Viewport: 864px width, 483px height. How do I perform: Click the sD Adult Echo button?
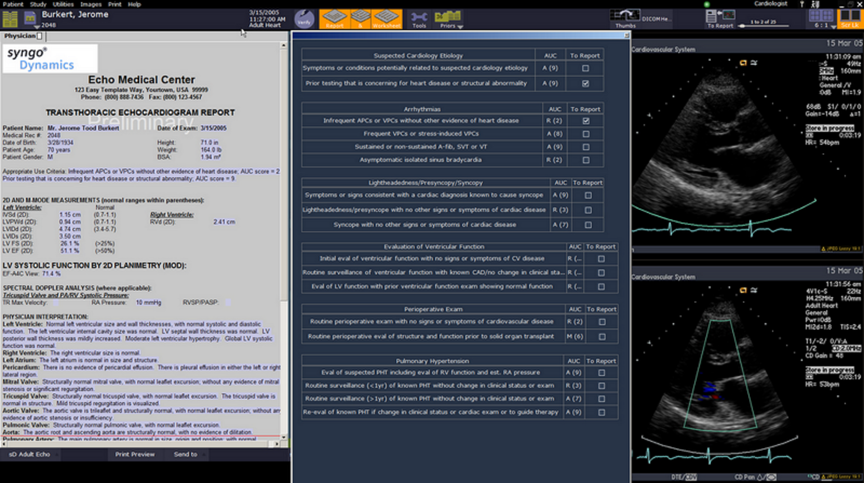pos(30,455)
